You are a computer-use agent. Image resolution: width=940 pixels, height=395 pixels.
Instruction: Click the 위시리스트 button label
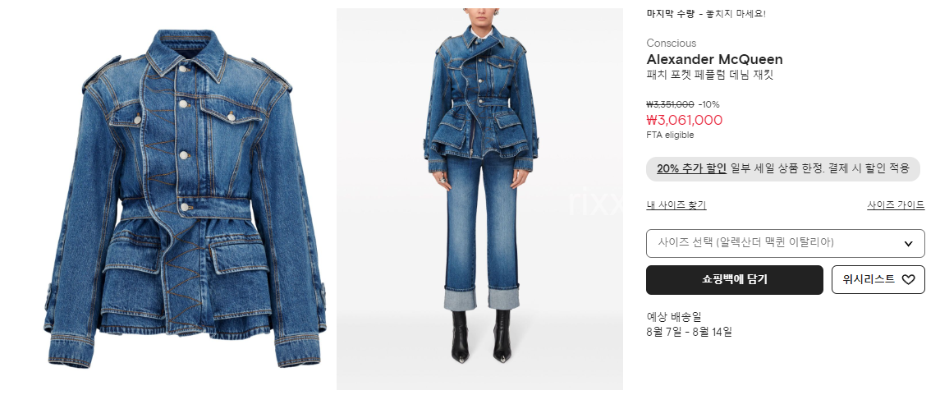[869, 279]
